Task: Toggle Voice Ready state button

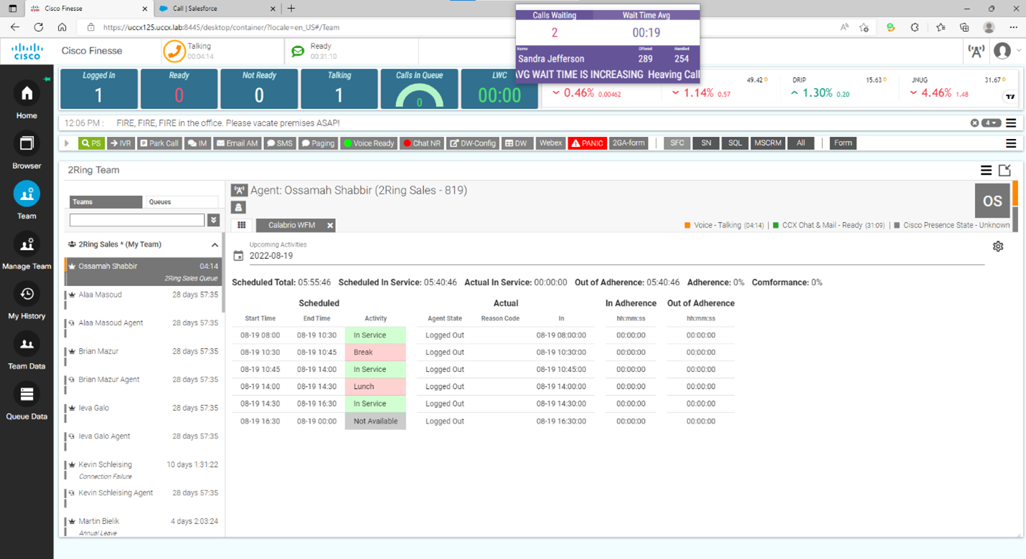Action: click(368, 143)
